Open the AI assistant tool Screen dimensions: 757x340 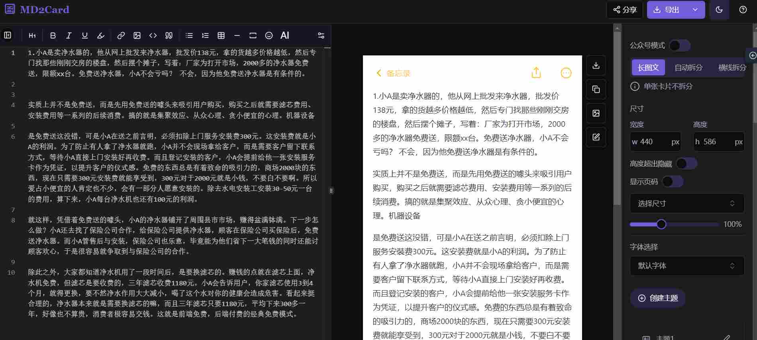(x=285, y=35)
